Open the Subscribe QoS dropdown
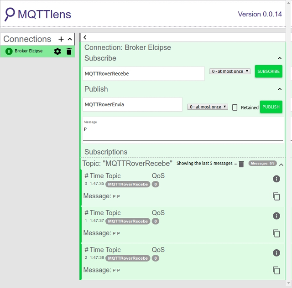This screenshot has height=288, width=292. click(x=230, y=71)
